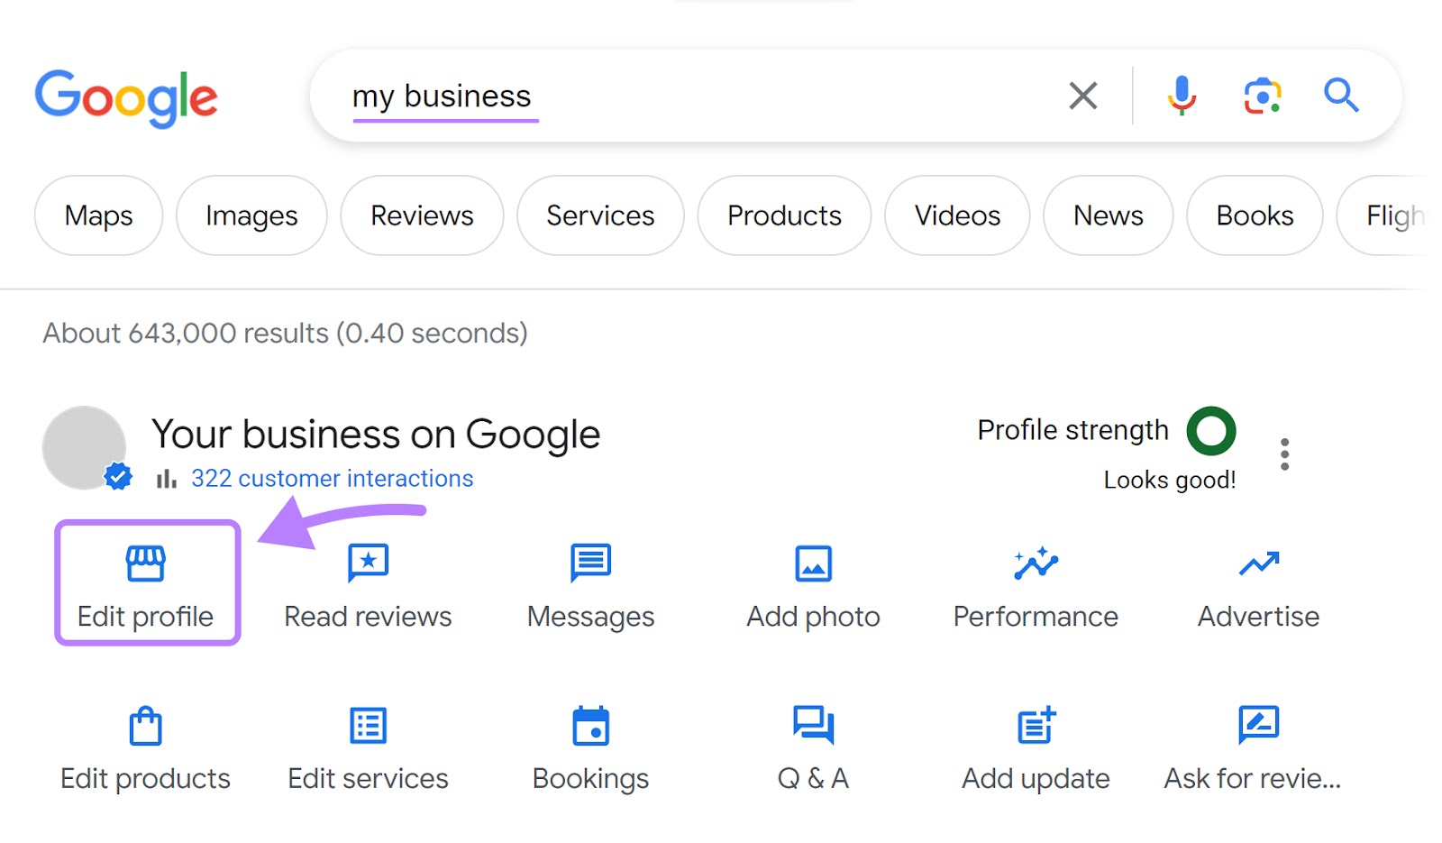
Task: Open the 322 customer interactions link
Action: pyautogui.click(x=331, y=478)
